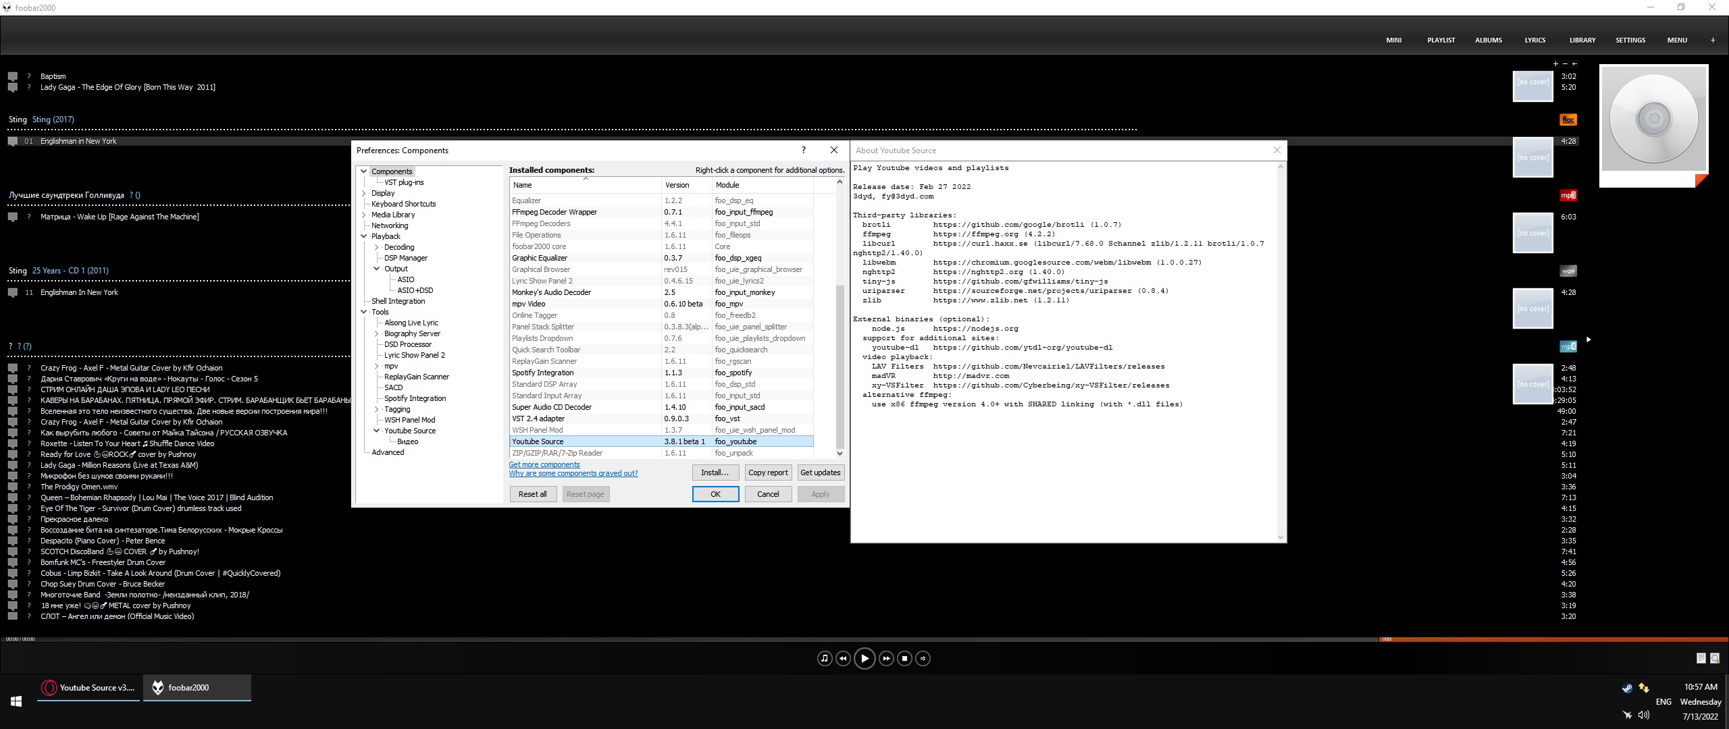Click the previous track rewind button

pos(843,658)
